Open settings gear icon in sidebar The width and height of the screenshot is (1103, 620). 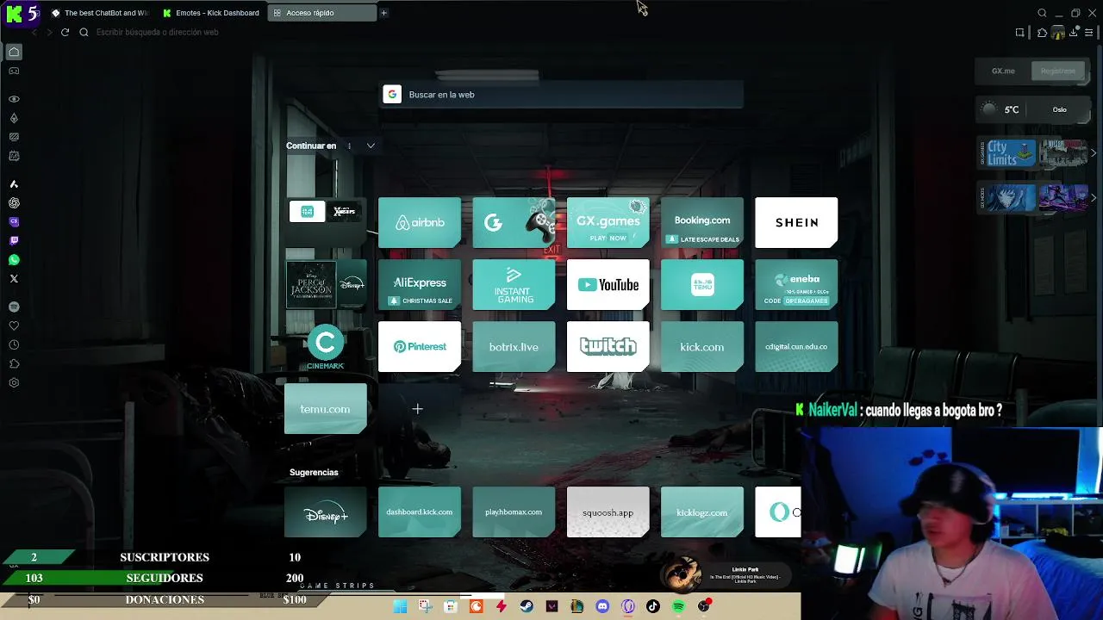14,382
